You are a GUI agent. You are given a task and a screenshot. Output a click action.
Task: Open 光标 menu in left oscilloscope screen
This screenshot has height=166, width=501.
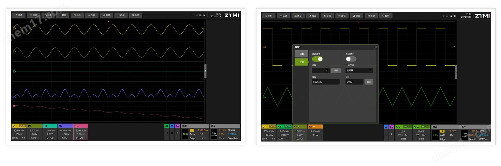92,15
